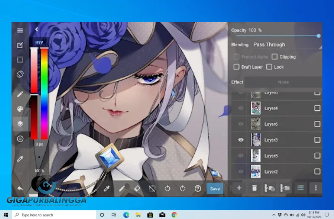This screenshot has height=219, width=334.
Task: Switch to the eraser tool
Action: 137,189
